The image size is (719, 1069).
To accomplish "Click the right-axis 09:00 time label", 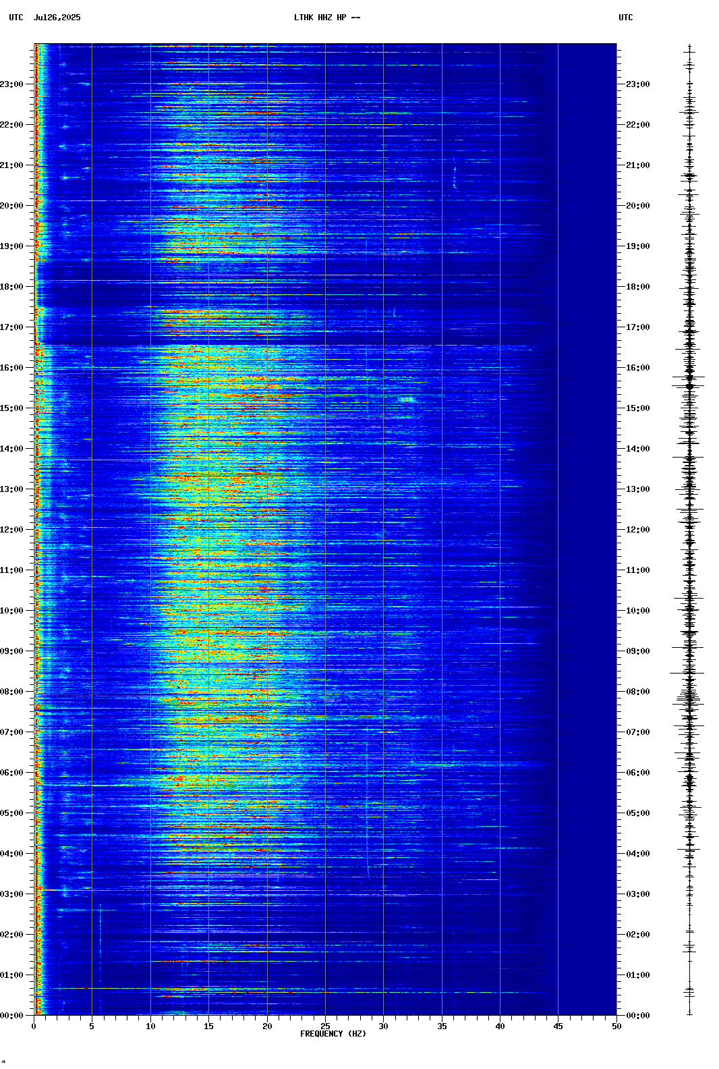I will pyautogui.click(x=638, y=651).
